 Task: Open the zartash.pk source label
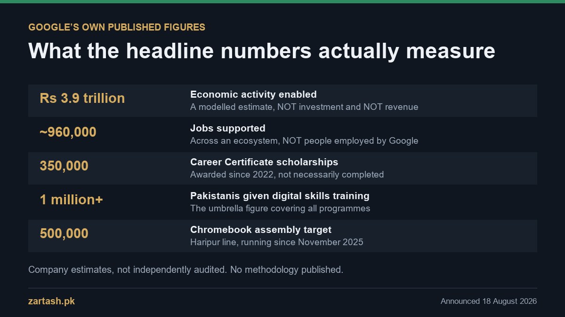[x=51, y=302]
